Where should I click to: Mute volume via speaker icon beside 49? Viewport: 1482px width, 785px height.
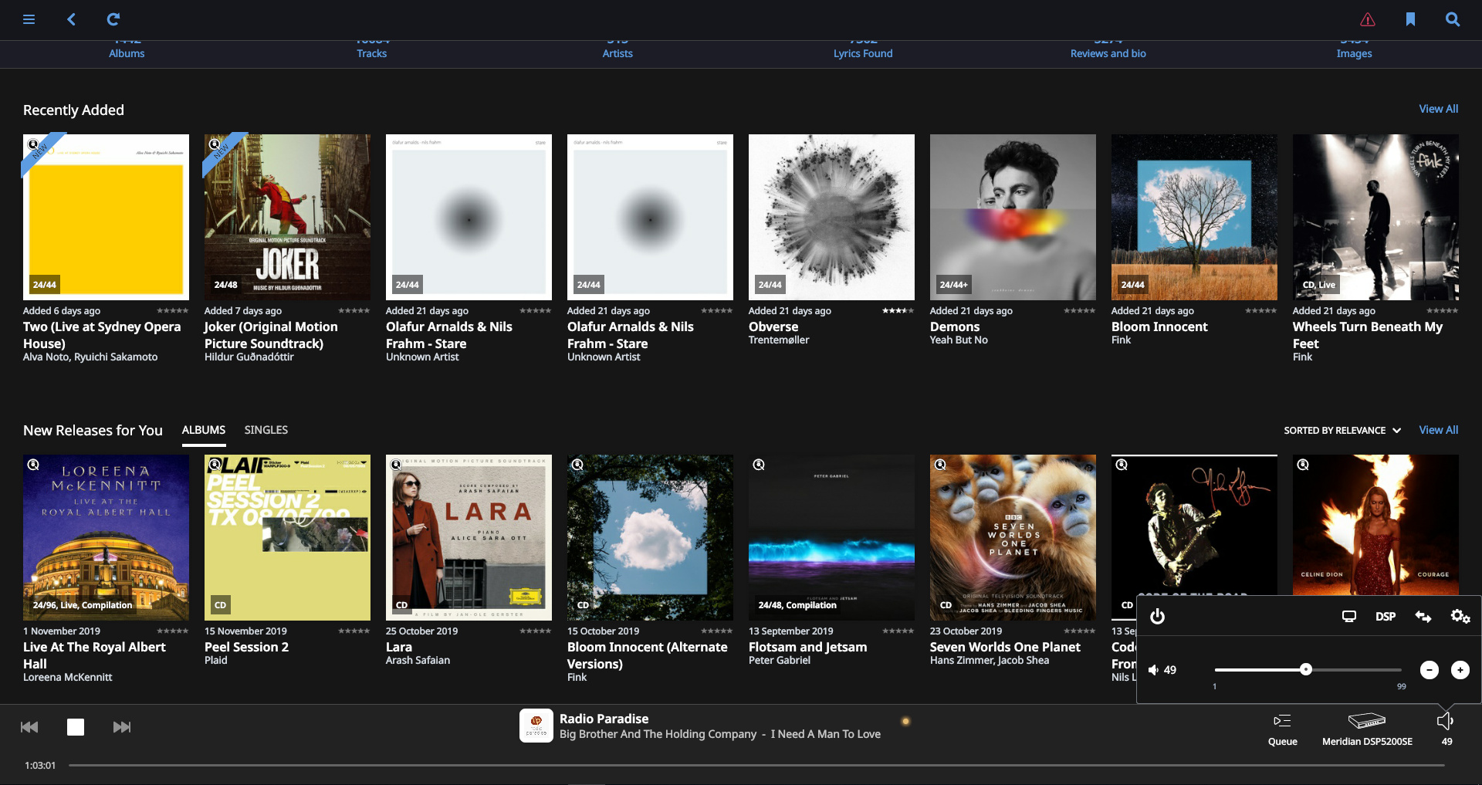click(x=1153, y=670)
